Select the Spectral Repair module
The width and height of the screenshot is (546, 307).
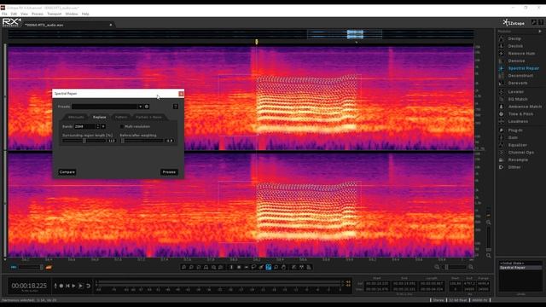(x=523, y=68)
